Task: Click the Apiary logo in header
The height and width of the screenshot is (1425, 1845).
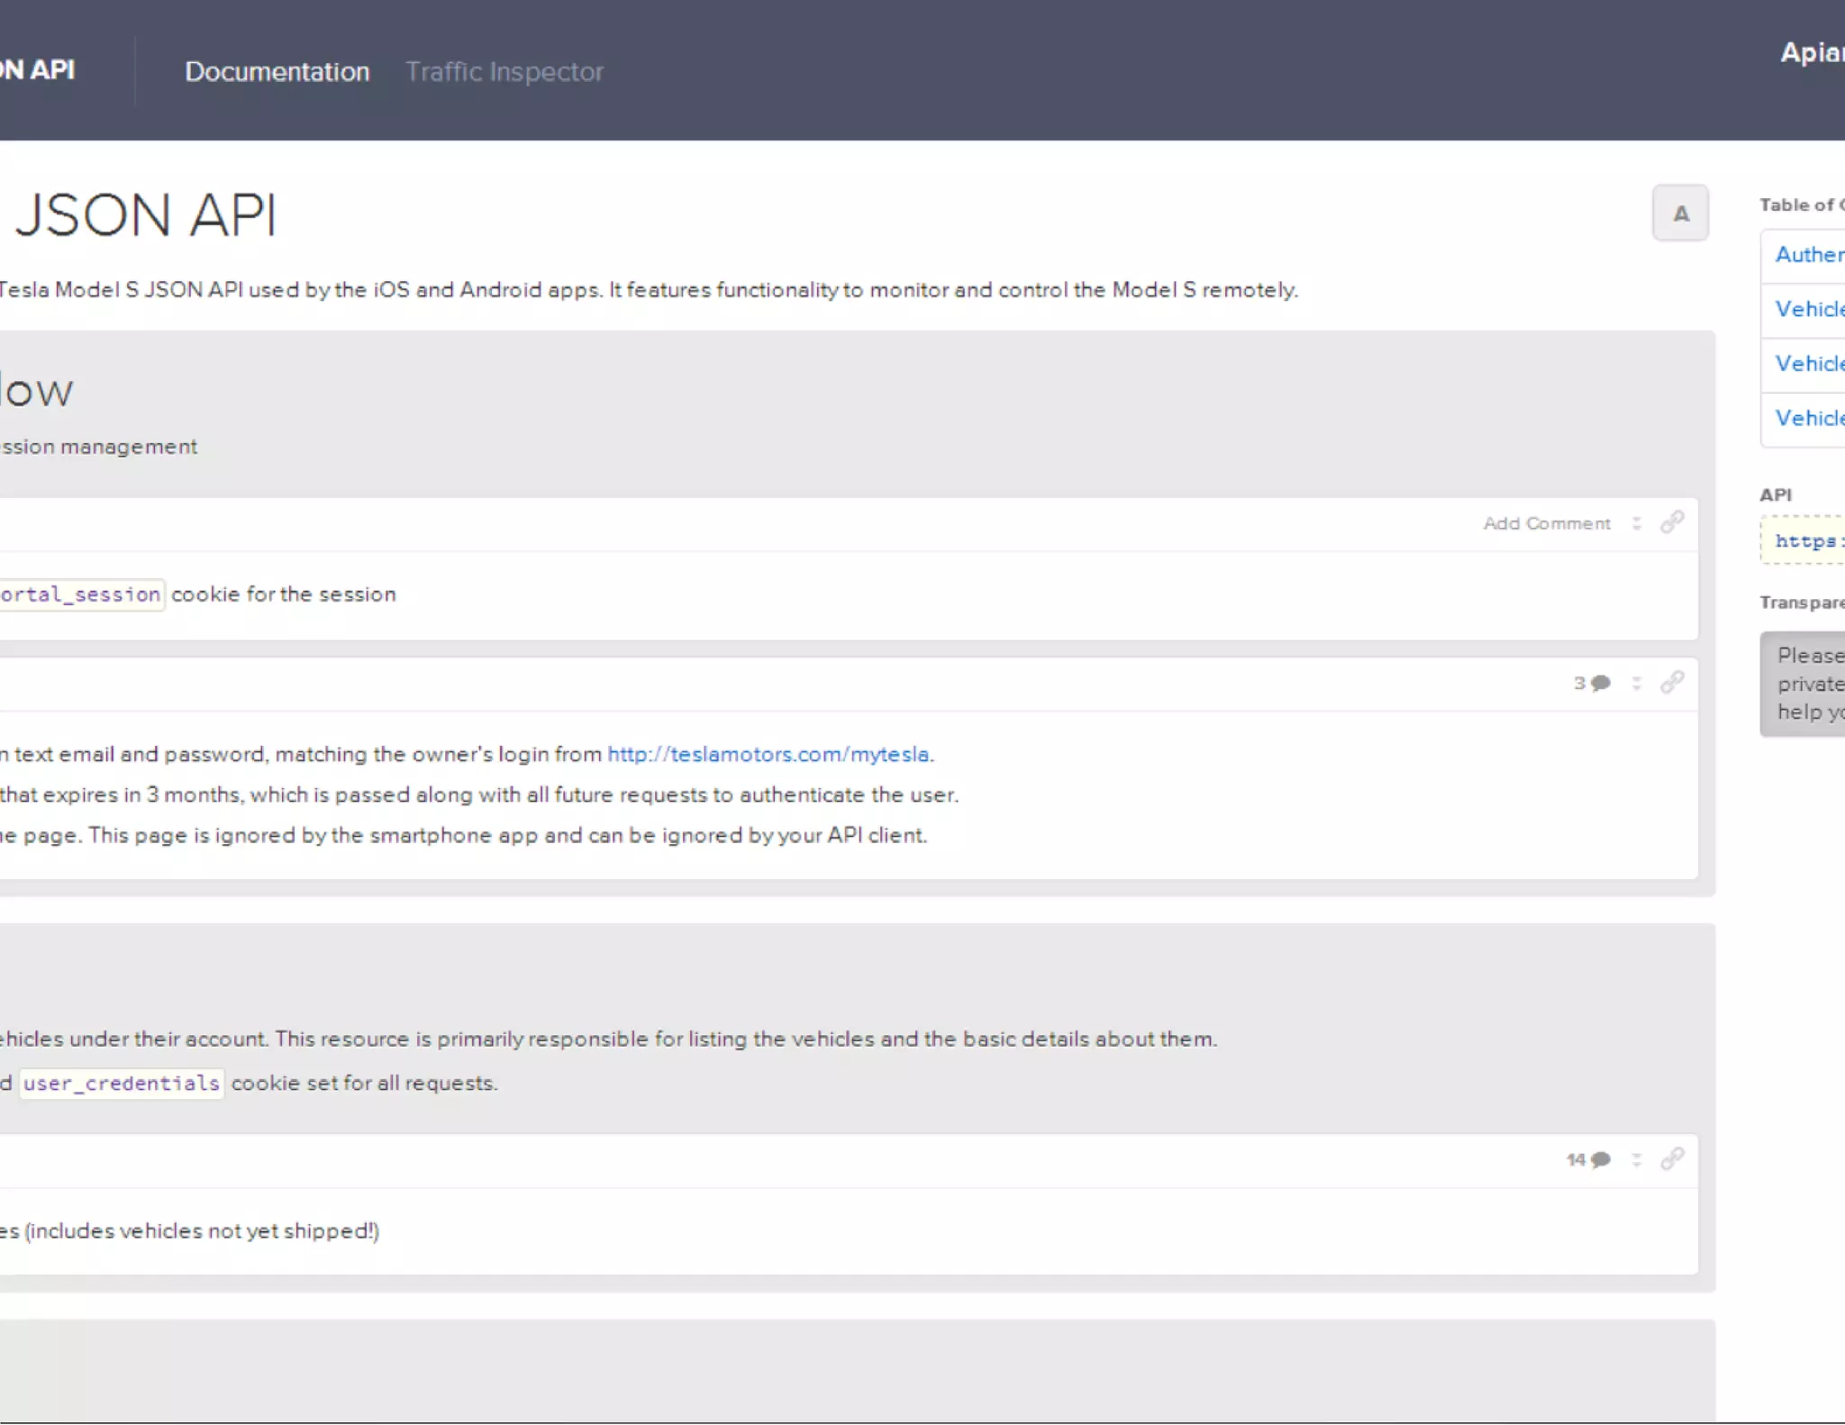Action: coord(1813,52)
